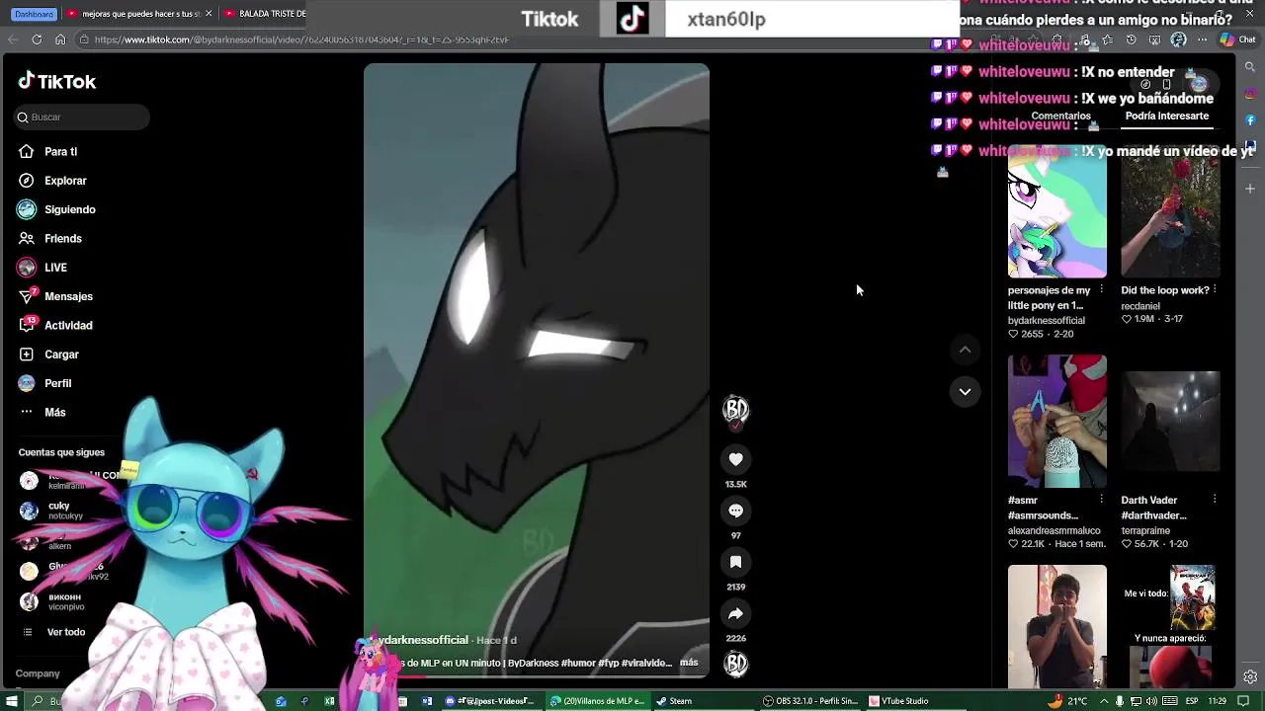The width and height of the screenshot is (1265, 711).
Task: Share the video with the arrow icon
Action: pos(735,613)
